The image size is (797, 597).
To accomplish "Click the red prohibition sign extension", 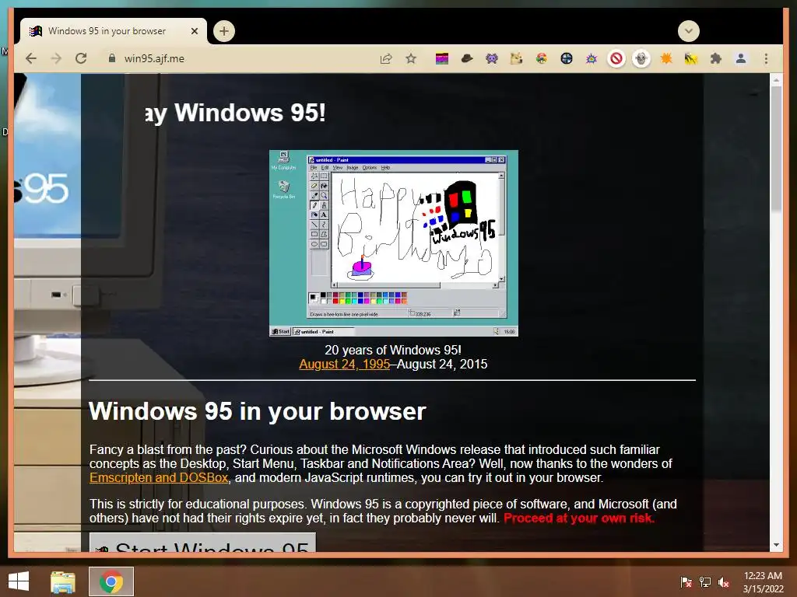I will click(616, 59).
